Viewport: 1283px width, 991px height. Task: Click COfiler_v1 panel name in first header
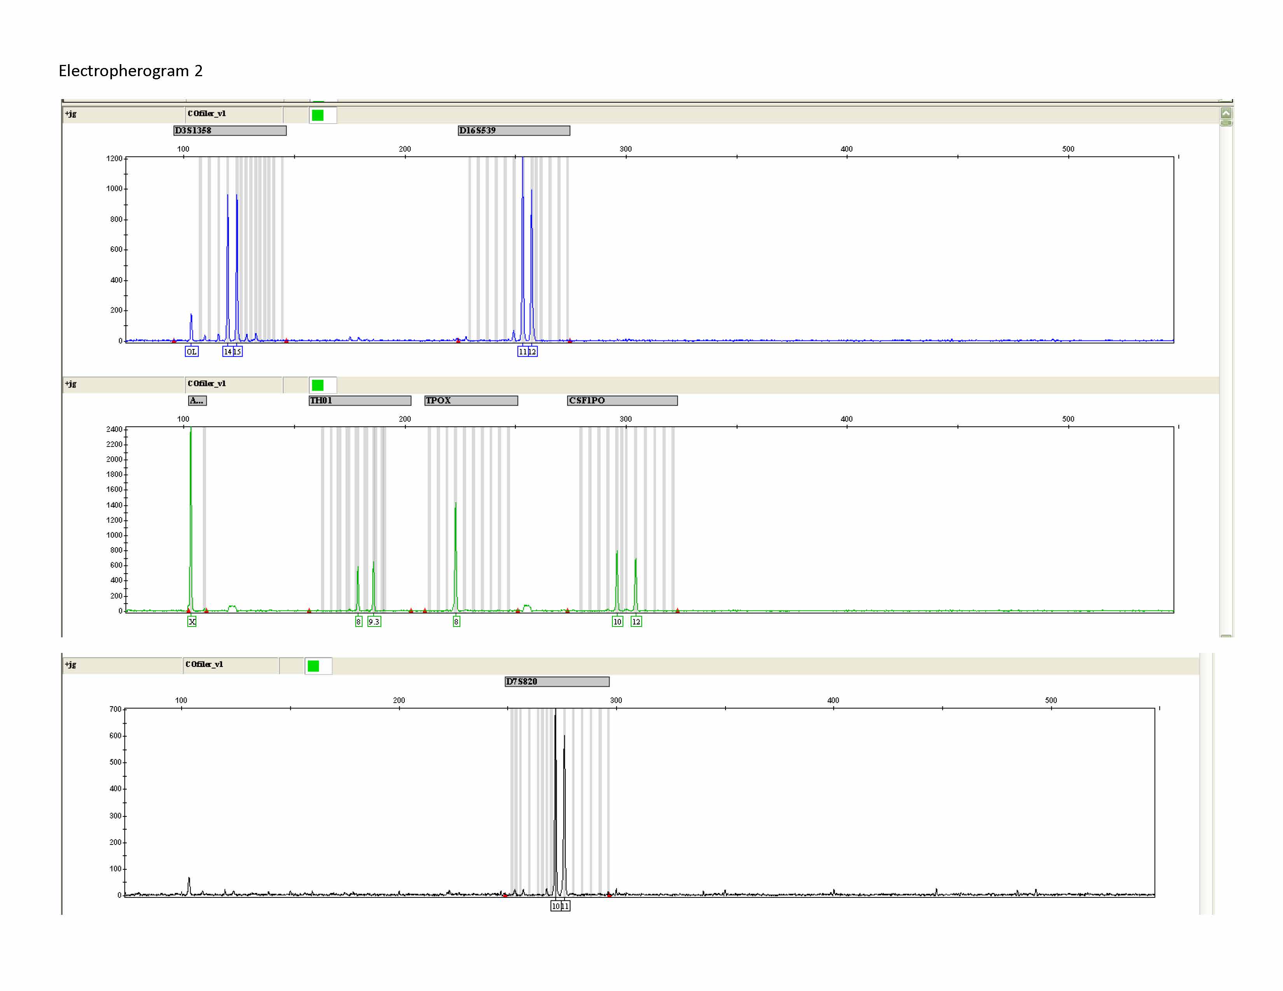207,113
